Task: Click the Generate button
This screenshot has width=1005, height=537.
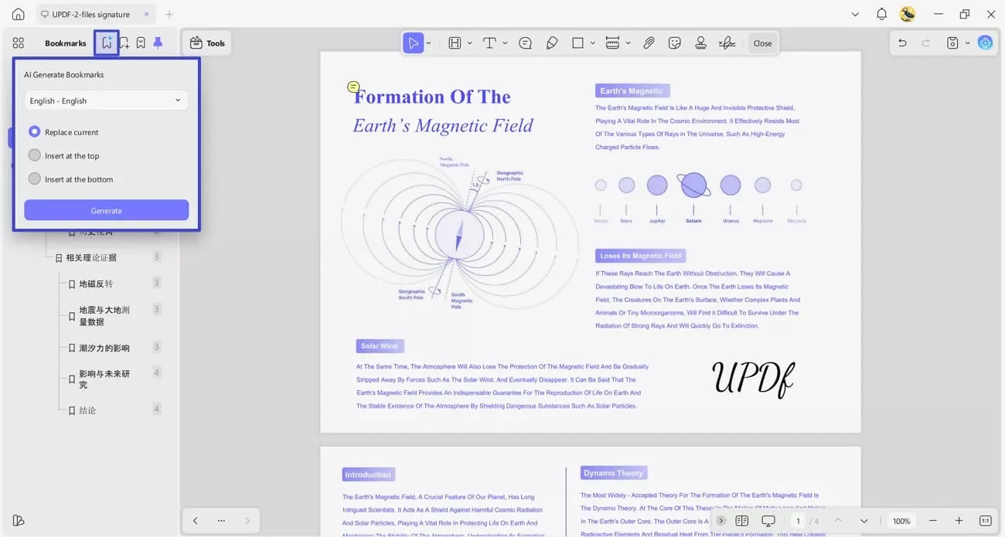Action: click(x=106, y=210)
